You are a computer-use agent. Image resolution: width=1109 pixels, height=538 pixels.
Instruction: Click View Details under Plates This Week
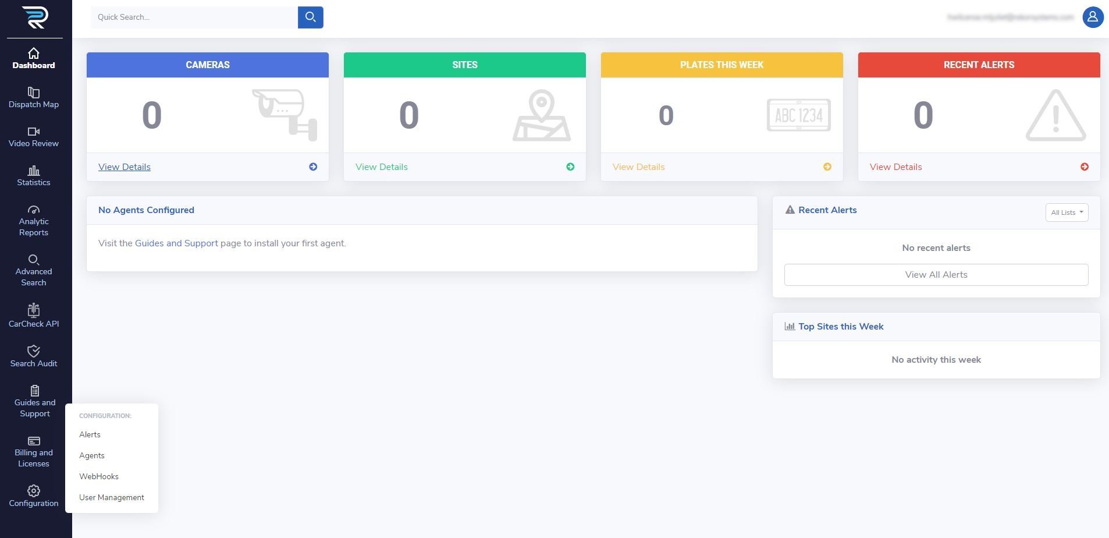click(x=638, y=167)
